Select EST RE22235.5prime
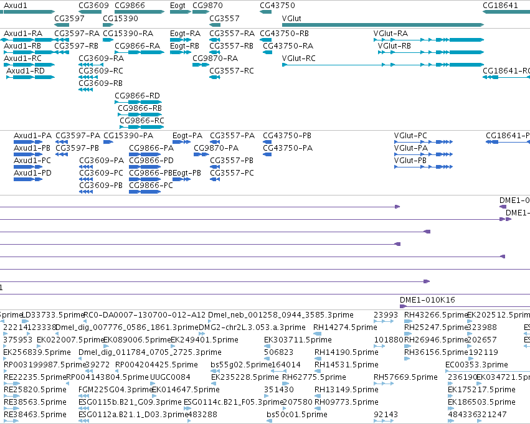The image size is (530, 424). tap(35, 377)
